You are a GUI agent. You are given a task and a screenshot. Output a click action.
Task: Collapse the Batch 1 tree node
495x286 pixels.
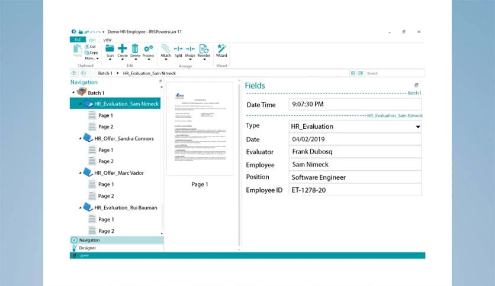[x=73, y=93]
